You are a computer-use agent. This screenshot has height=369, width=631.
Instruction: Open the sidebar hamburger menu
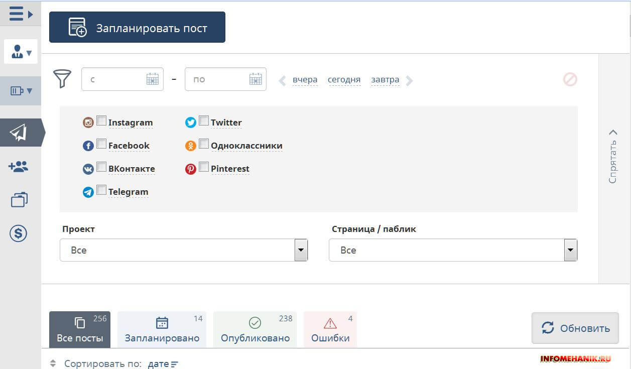coord(17,14)
